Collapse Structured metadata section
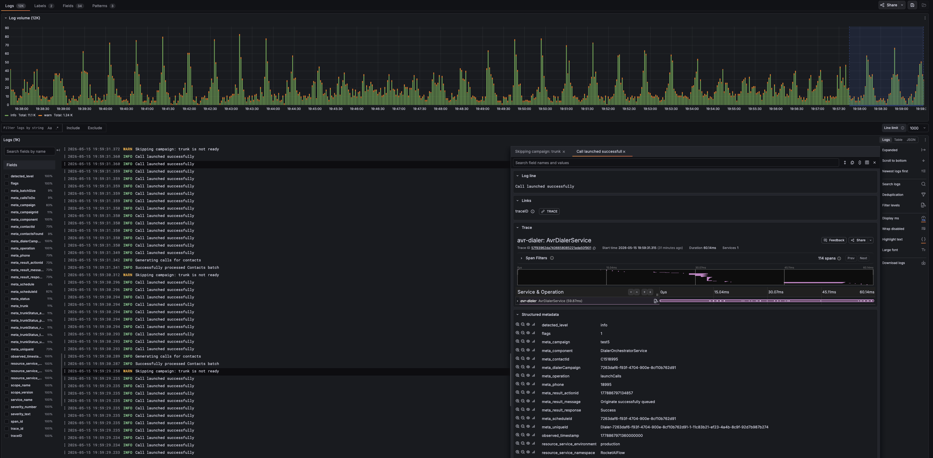 (x=517, y=314)
